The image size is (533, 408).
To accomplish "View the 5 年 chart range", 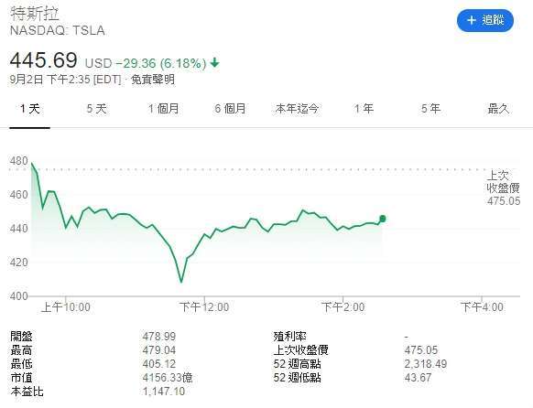I will coord(430,109).
